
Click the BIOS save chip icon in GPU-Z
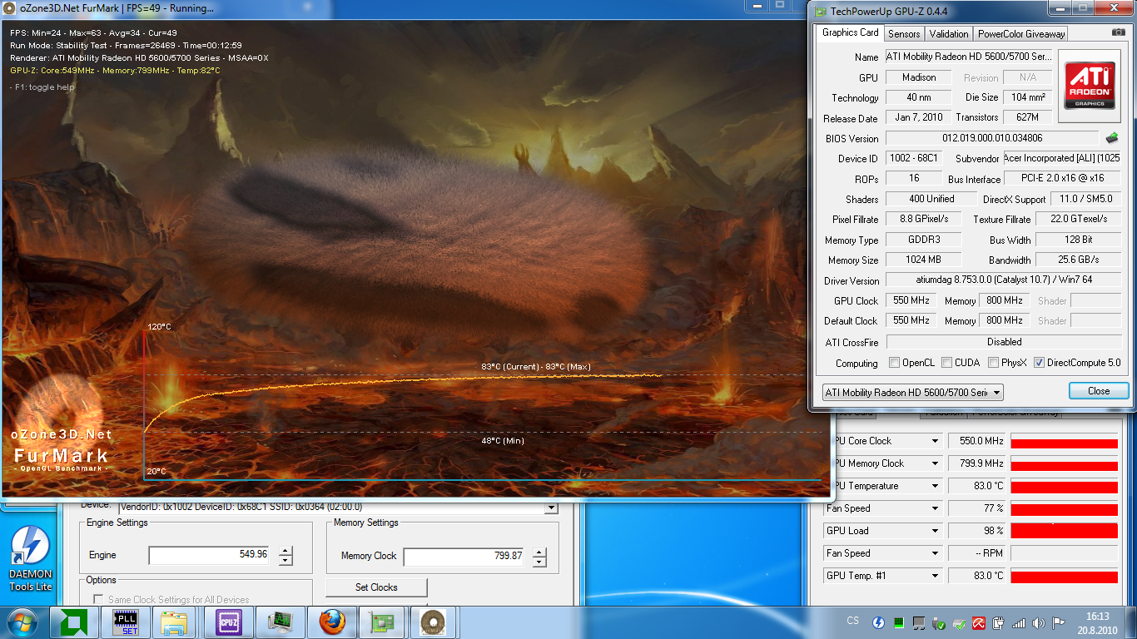(x=1111, y=137)
